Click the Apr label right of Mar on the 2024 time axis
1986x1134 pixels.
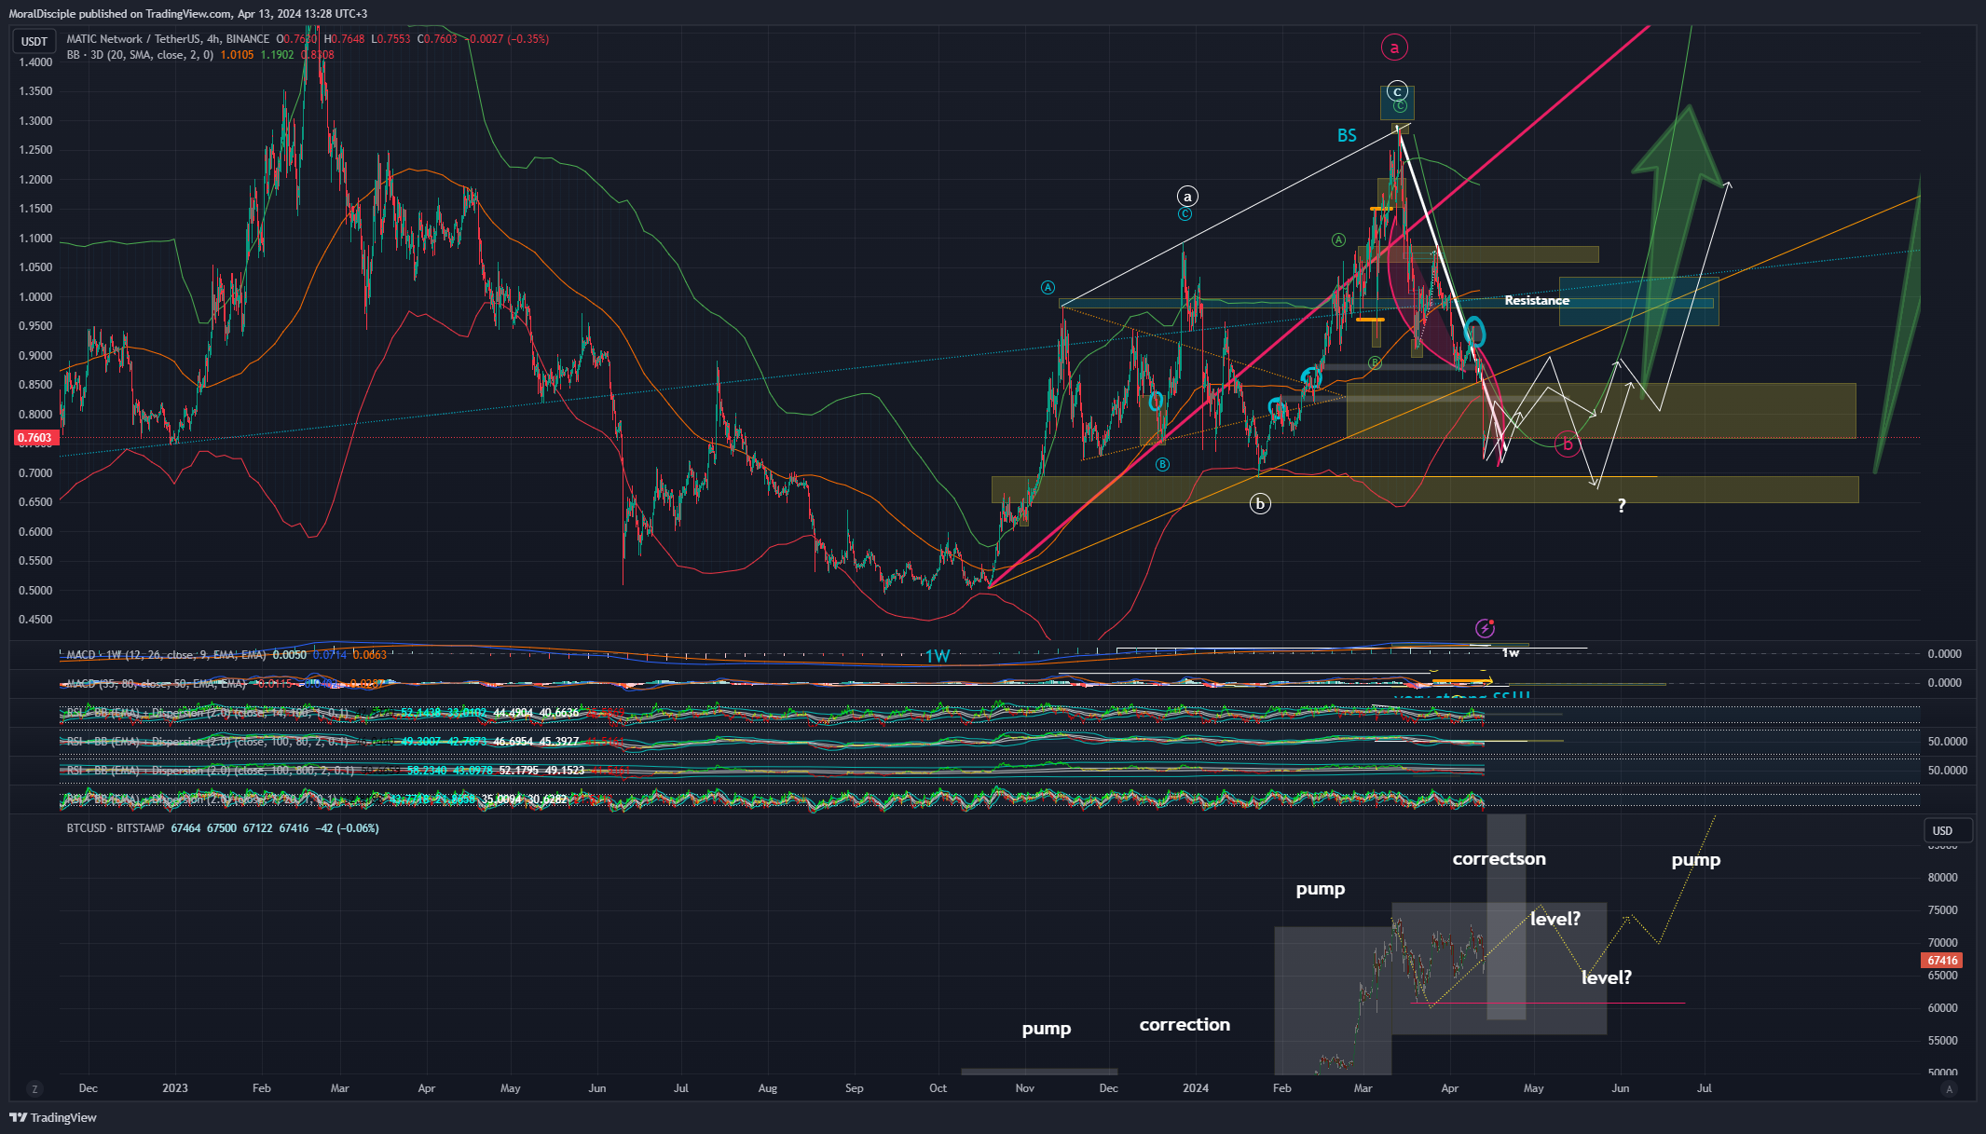coord(1450,1088)
